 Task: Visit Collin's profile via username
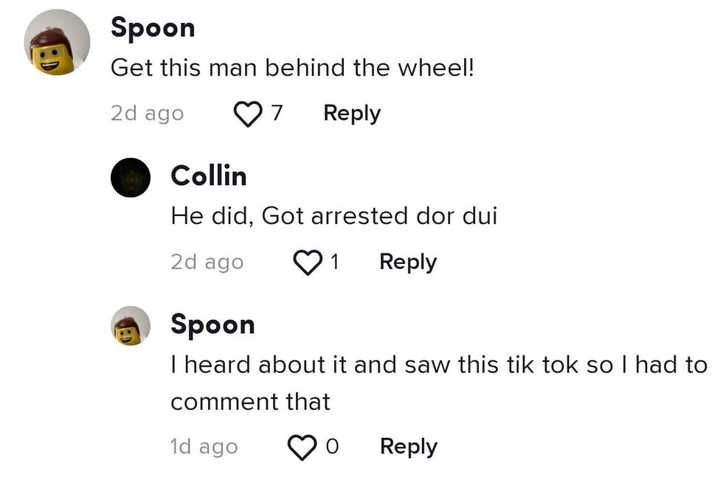click(208, 176)
